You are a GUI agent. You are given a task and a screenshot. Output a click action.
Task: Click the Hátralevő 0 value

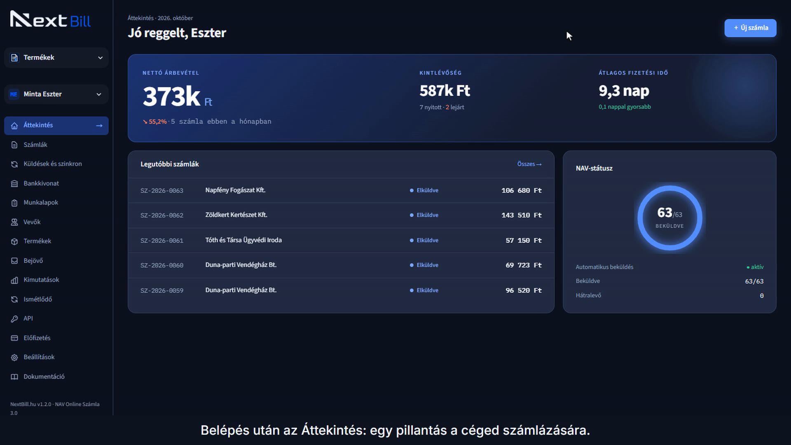pos(762,296)
